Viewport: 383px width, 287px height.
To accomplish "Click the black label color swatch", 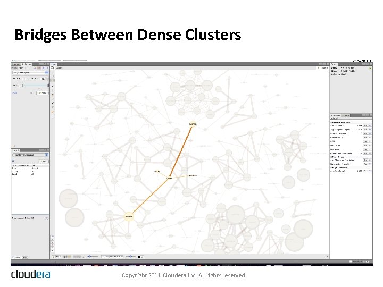I will 139,257.
